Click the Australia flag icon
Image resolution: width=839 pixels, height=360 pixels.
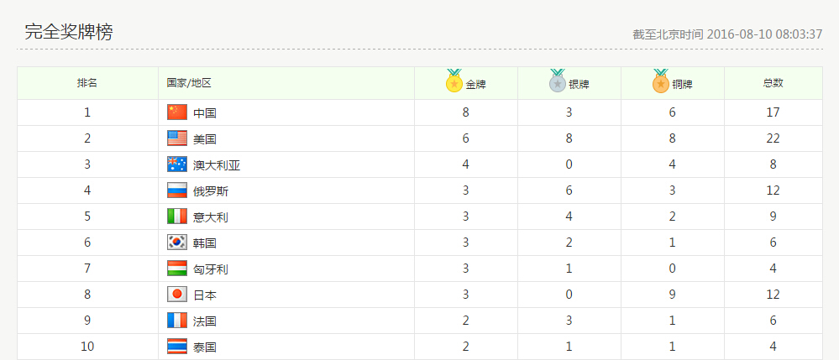(176, 164)
